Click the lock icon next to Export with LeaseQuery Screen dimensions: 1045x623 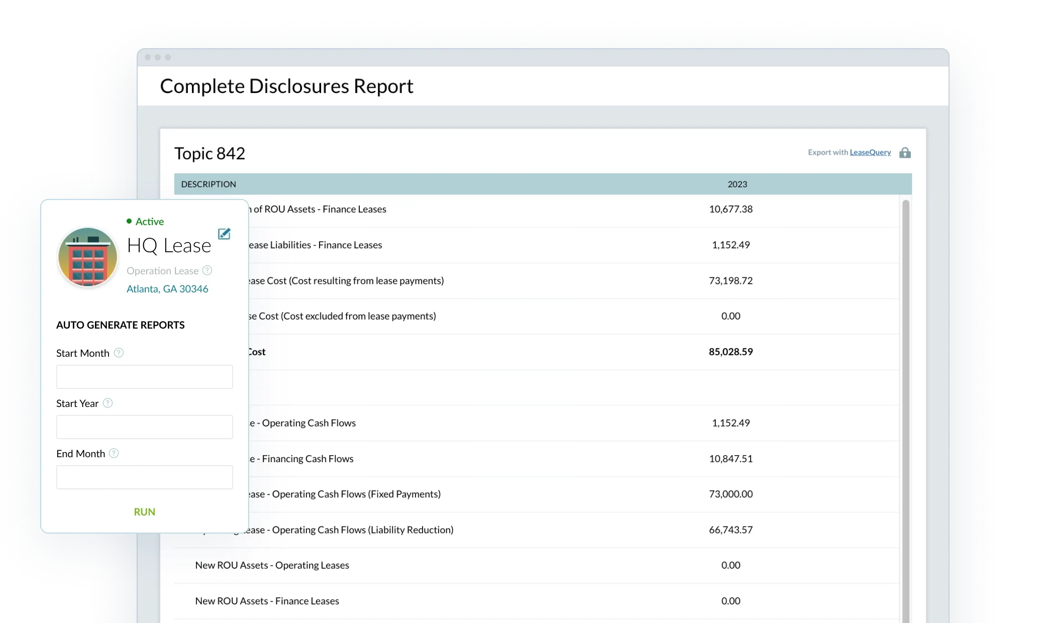click(906, 152)
